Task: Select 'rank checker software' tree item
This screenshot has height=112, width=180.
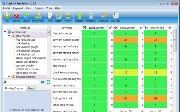Action: point(28,51)
